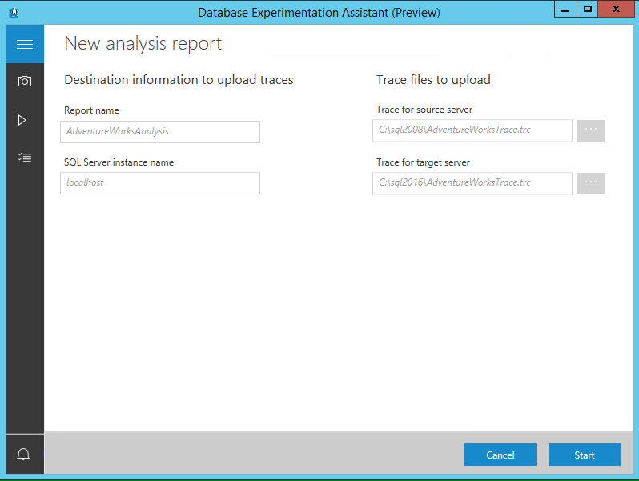The image size is (639, 481).
Task: Select the Trace for target server field
Action: (472, 183)
